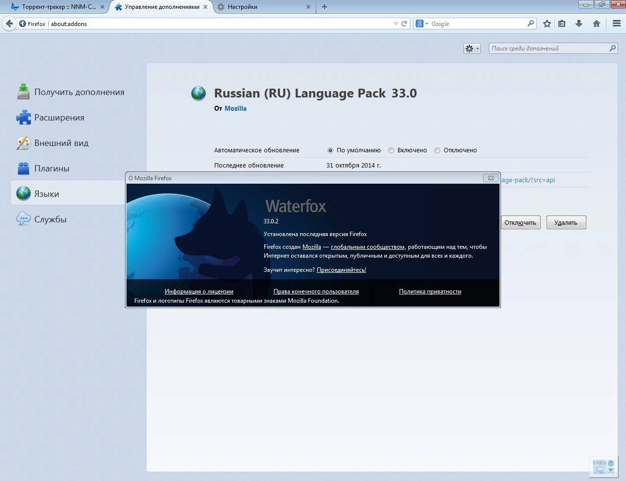Close the Настройки tab
Viewport: 626px width, 481px height.
click(308, 7)
